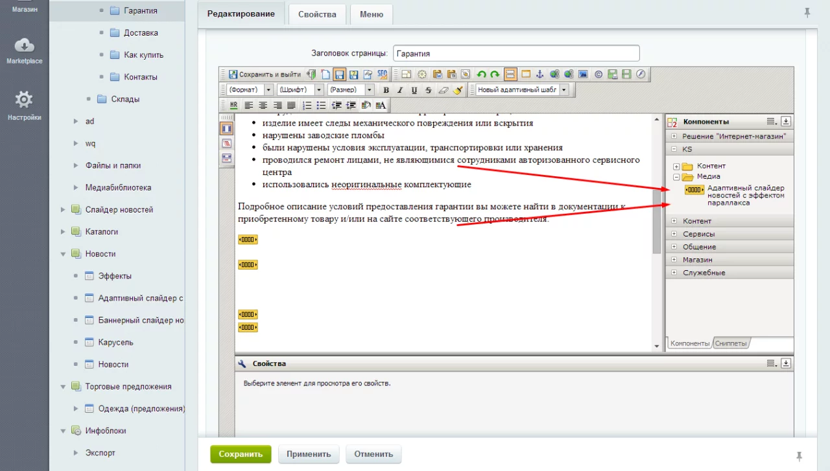Open the Размер font size dropdown

pyautogui.click(x=350, y=90)
